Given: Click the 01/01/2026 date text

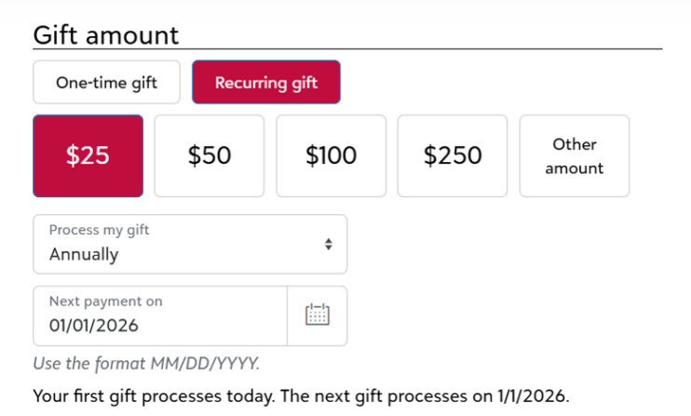Looking at the screenshot, I should coord(94,326).
